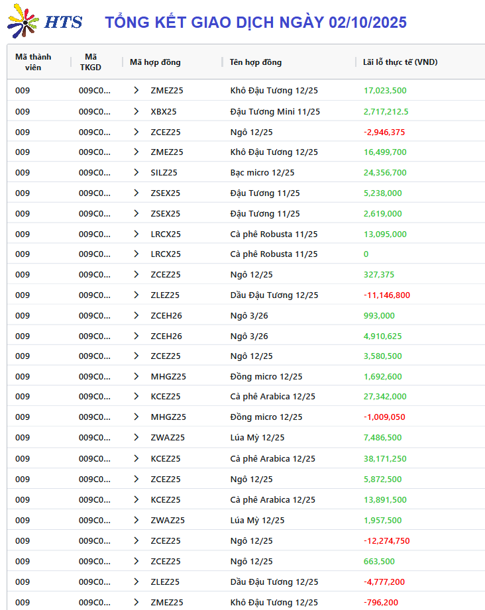Open chevron for MHGZ25 row with 1,692,600
Image resolution: width=485 pixels, height=610 pixels.
coord(136,376)
